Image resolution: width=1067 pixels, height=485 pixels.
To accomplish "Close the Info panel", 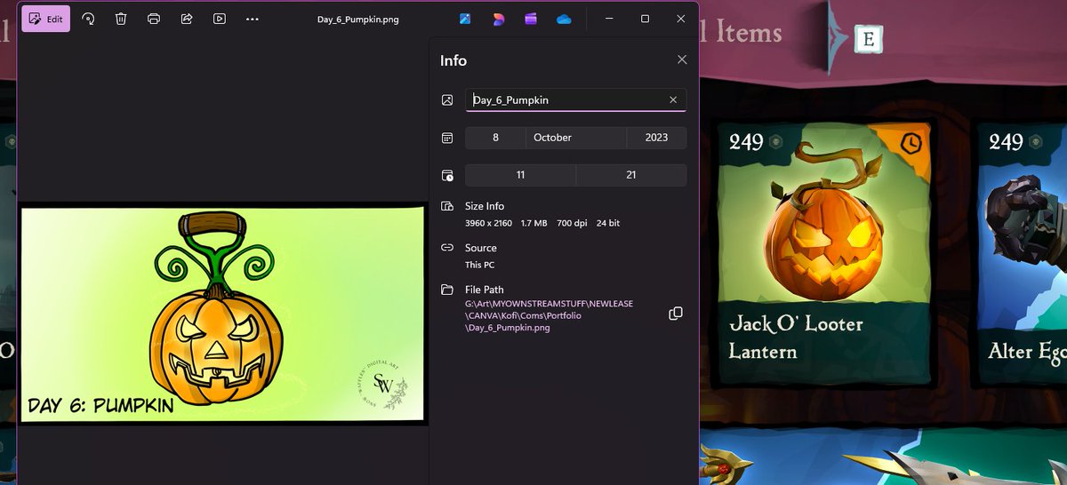I will [682, 60].
